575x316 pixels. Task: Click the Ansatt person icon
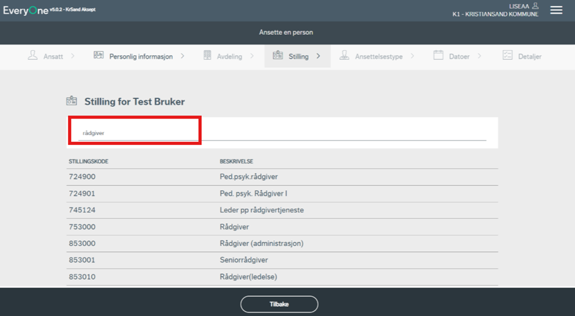(x=32, y=56)
